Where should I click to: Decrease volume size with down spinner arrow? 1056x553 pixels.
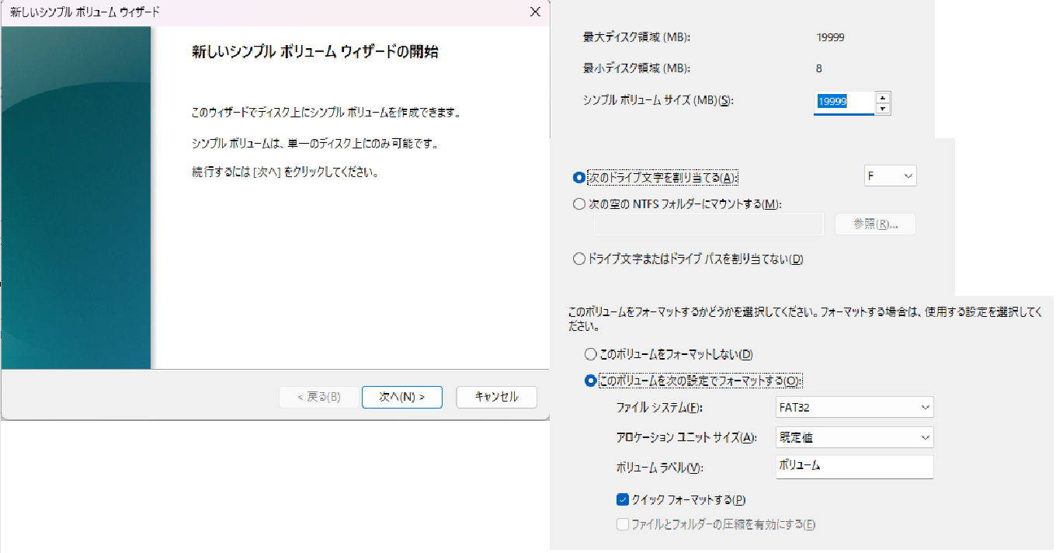[x=882, y=109]
